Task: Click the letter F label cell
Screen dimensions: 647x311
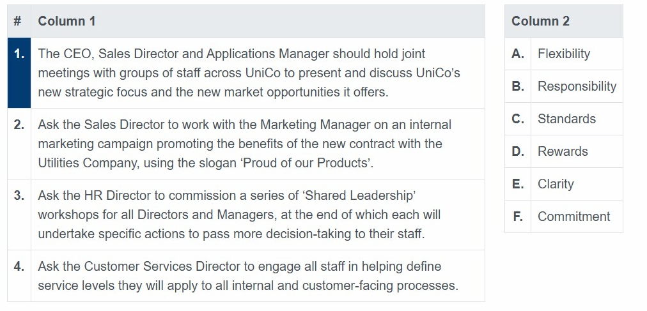Action: pyautogui.click(x=518, y=216)
